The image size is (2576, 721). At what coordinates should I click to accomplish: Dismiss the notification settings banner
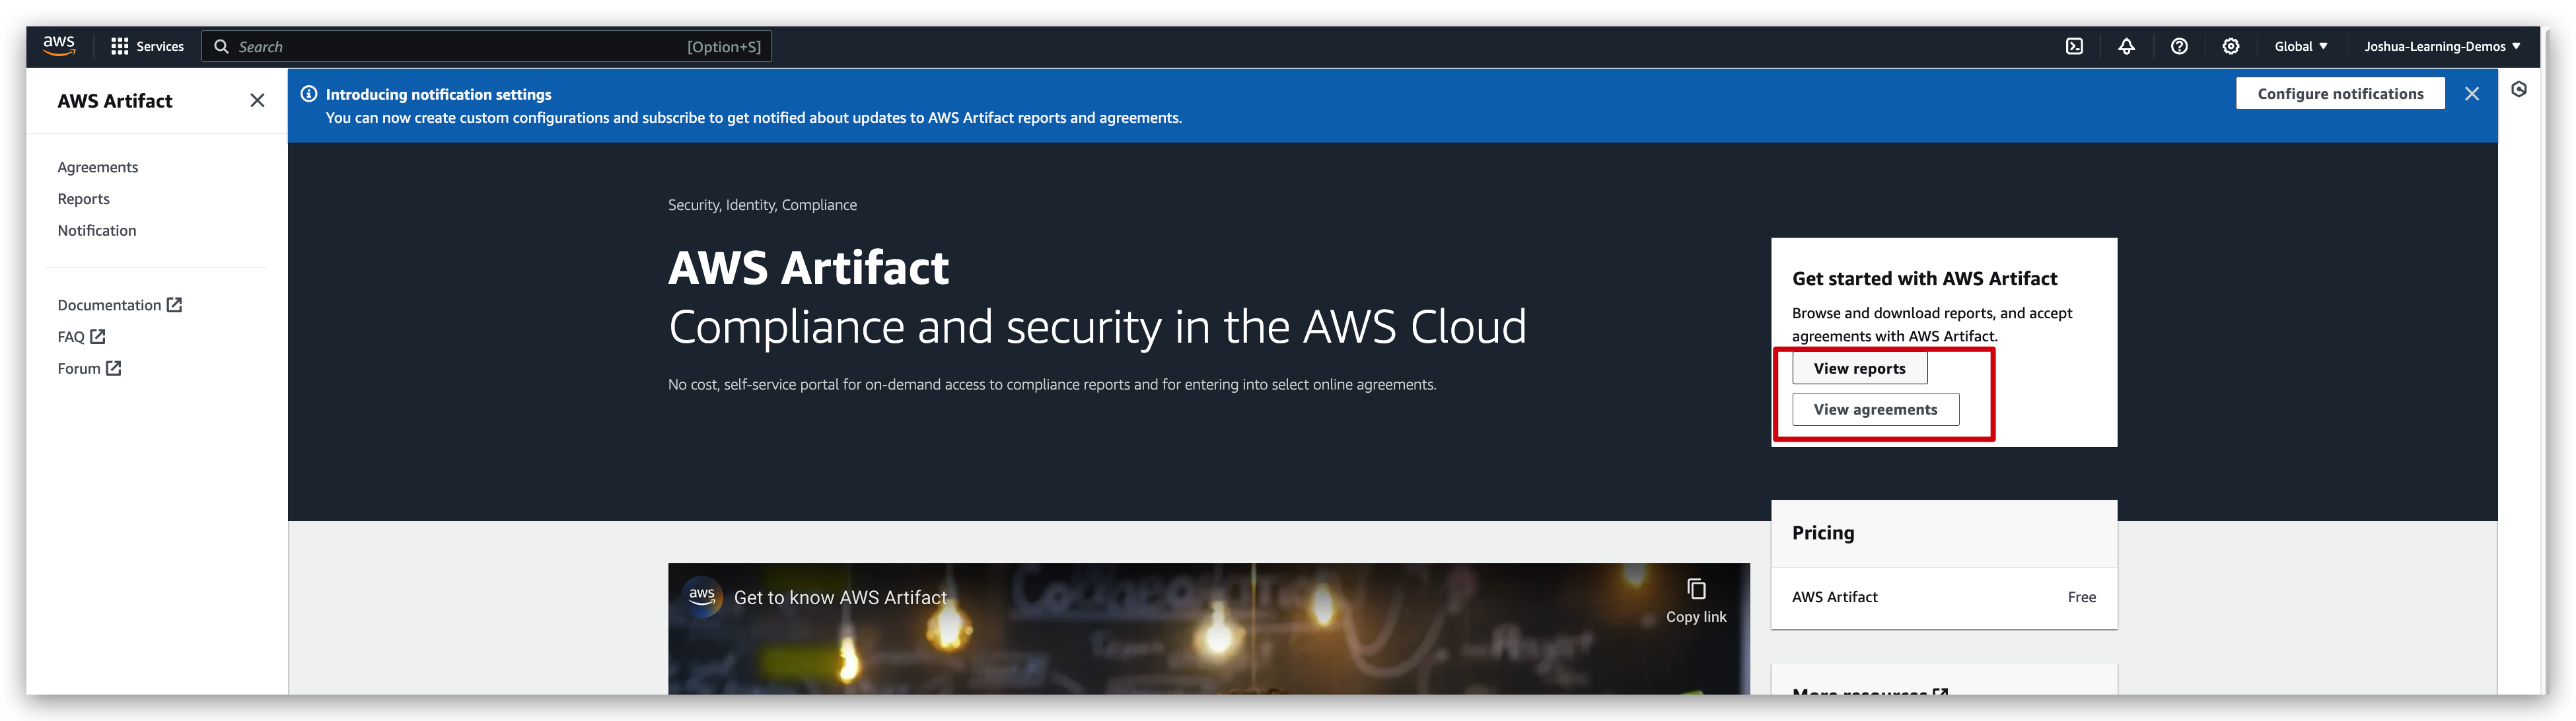point(2471,94)
